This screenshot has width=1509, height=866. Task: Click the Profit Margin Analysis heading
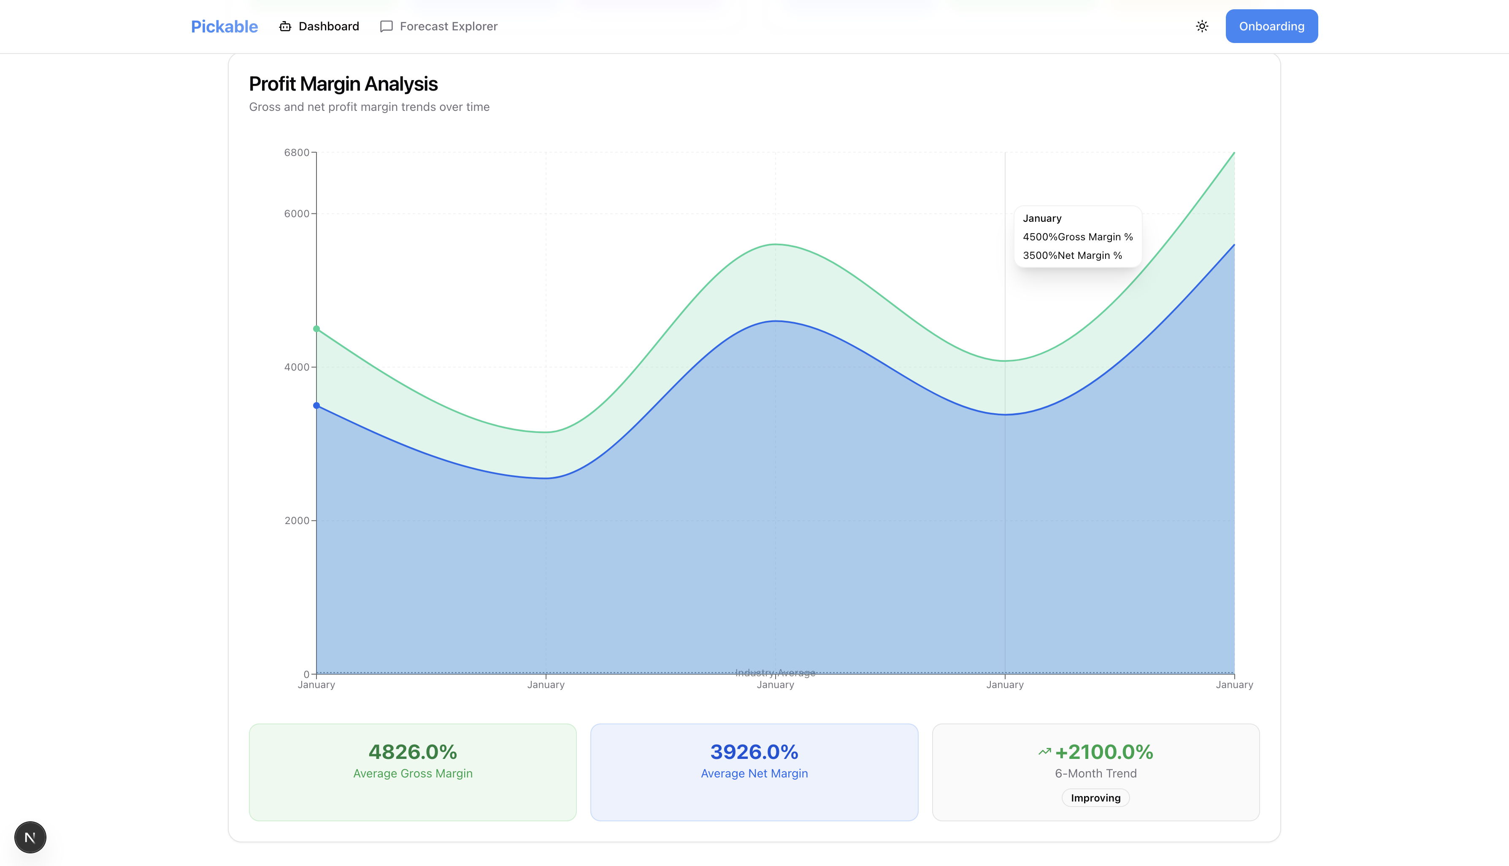point(343,84)
